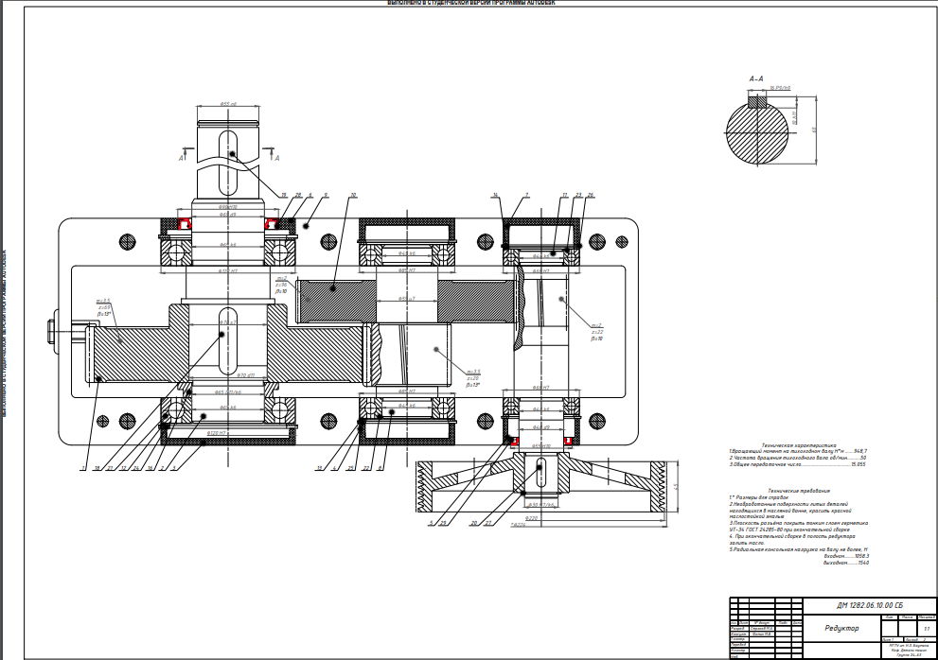Click the vertical watermark on the left edge
This screenshot has width=938, height=660.
coord(4,331)
